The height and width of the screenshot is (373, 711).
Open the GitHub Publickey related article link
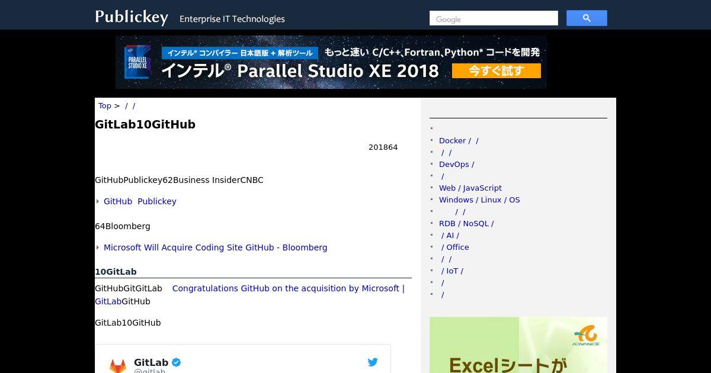point(140,201)
